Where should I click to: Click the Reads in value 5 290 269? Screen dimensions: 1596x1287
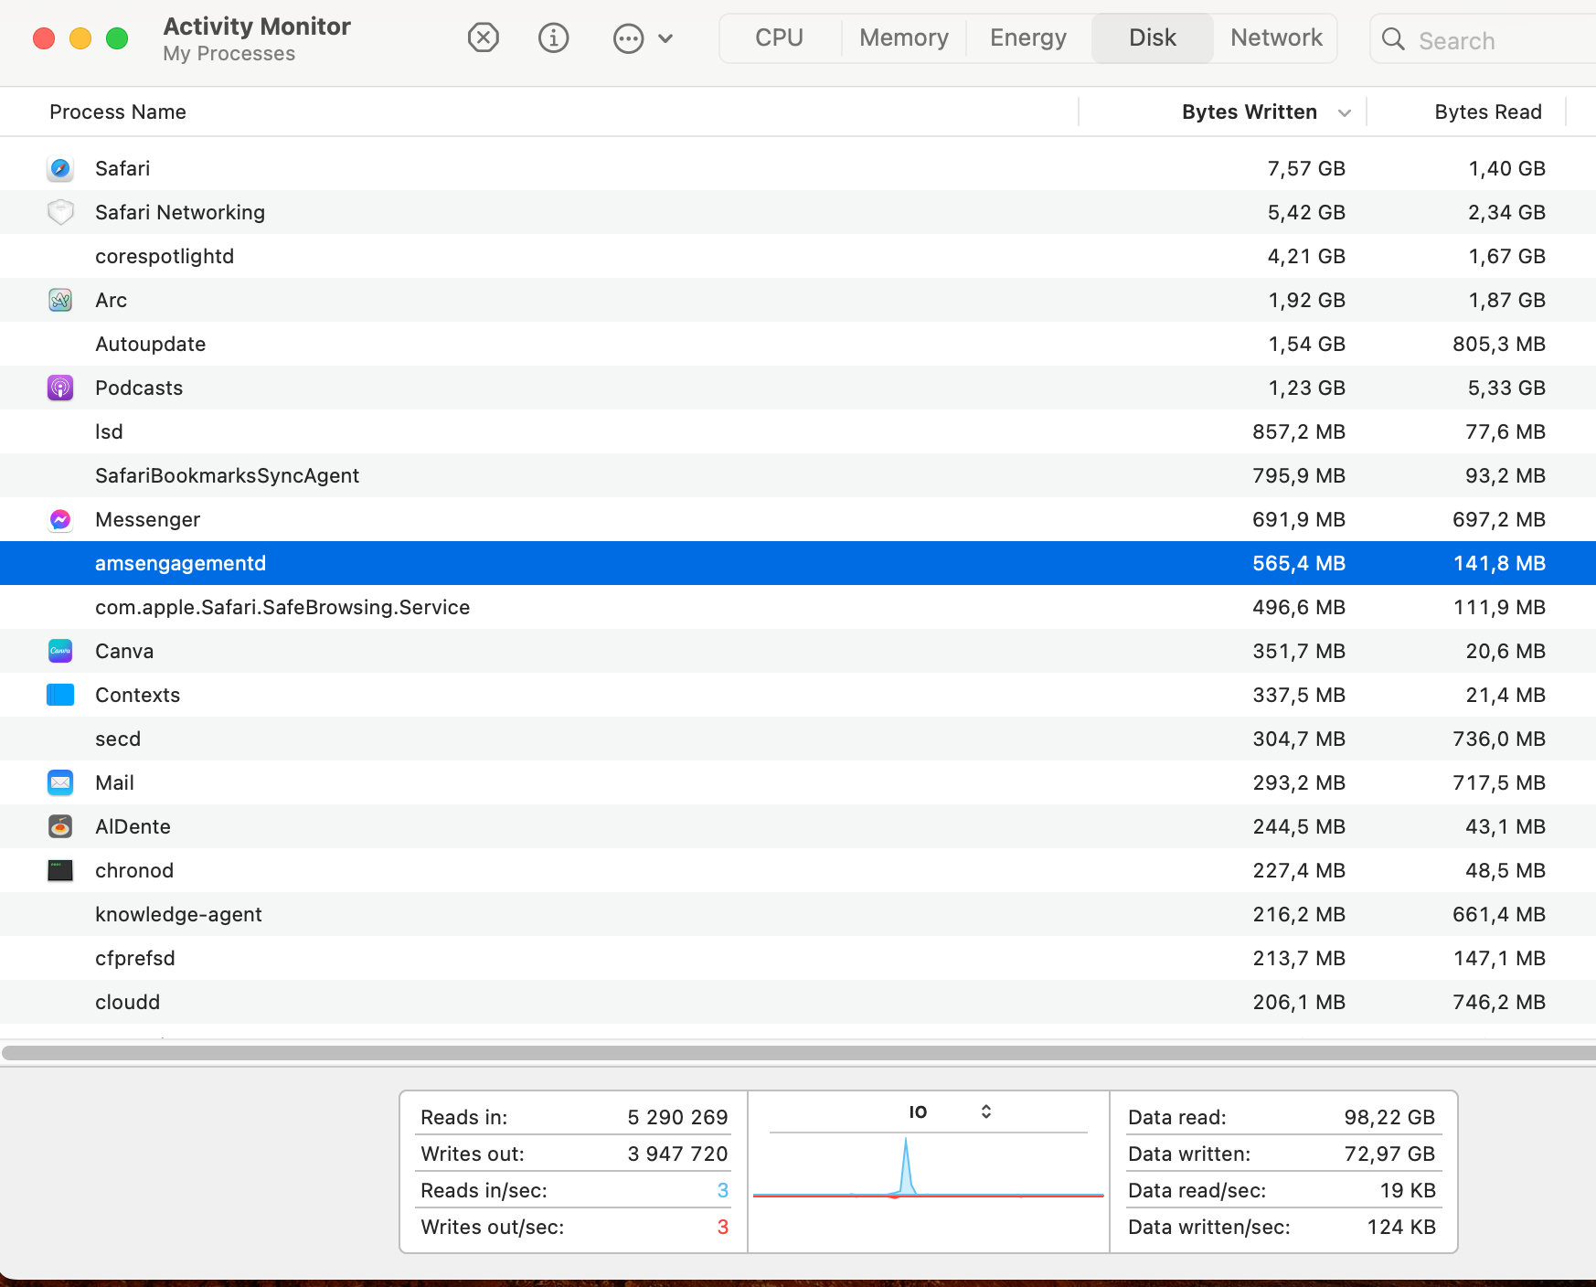click(677, 1117)
